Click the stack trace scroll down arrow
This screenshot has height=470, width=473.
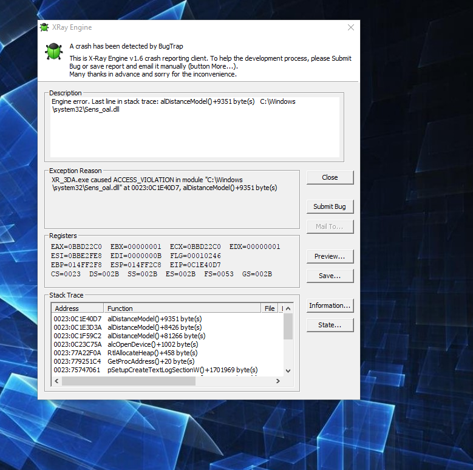(x=288, y=371)
